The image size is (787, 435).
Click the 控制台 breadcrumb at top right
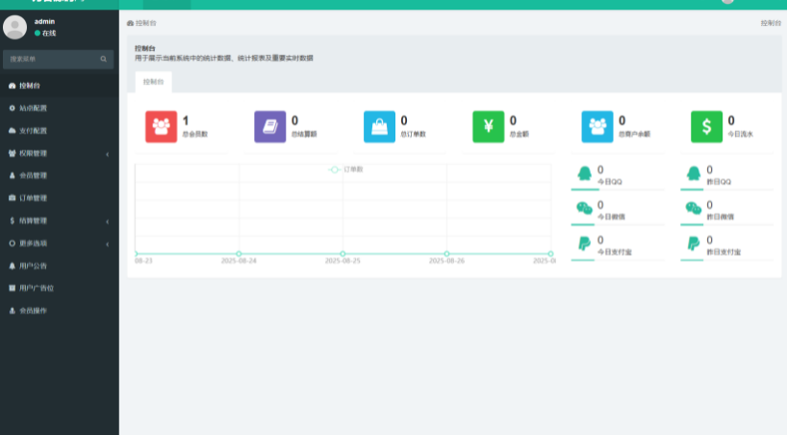[770, 22]
